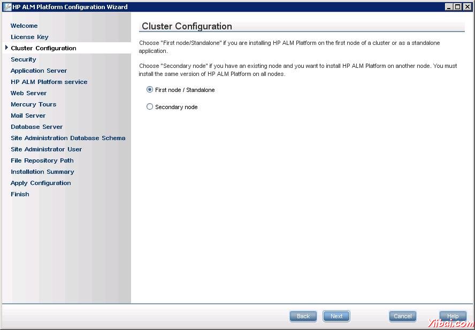Open the License Key step
Screen dimensions: 475x330
(29, 37)
